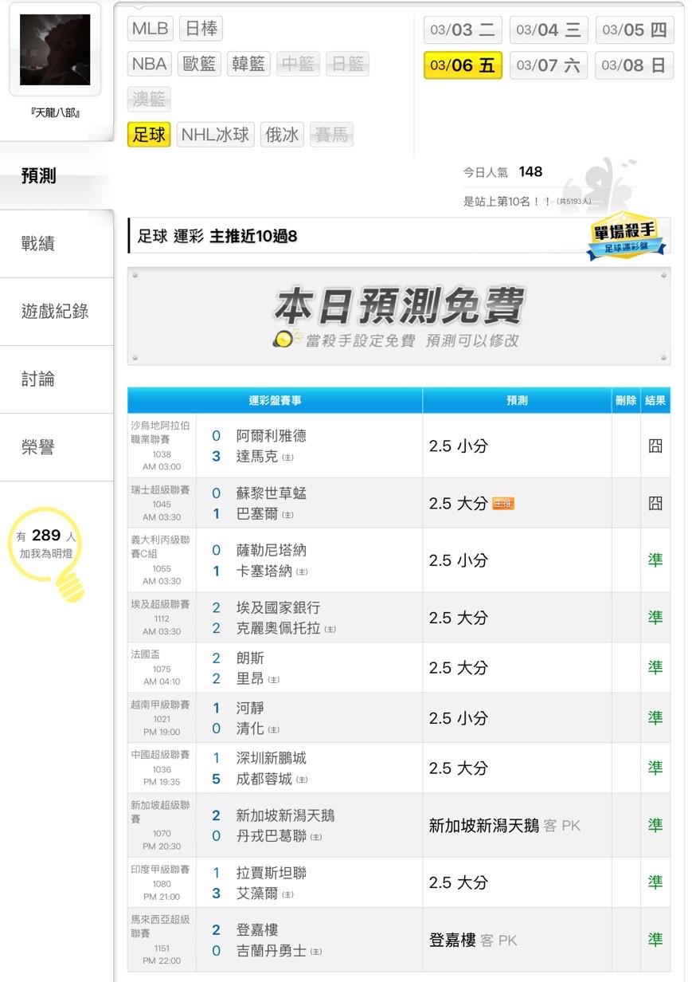Click team name 深圳新鵬城
692x982 pixels.
(x=272, y=758)
